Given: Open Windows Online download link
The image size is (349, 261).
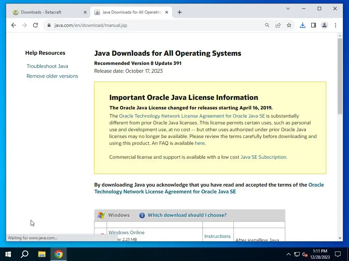Looking at the screenshot, I should coord(126,232).
